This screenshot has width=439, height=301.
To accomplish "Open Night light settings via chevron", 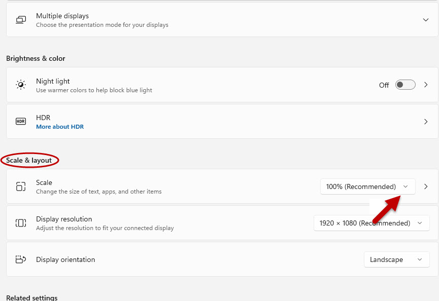I will [x=426, y=85].
